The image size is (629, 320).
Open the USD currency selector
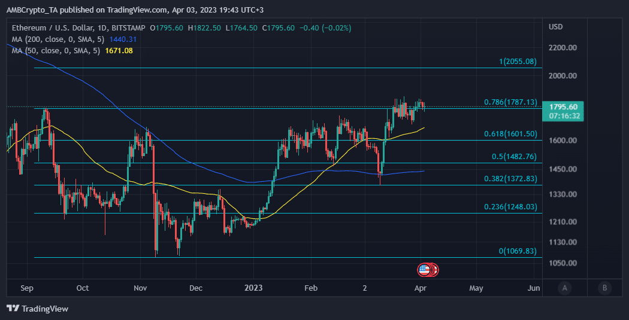555,27
